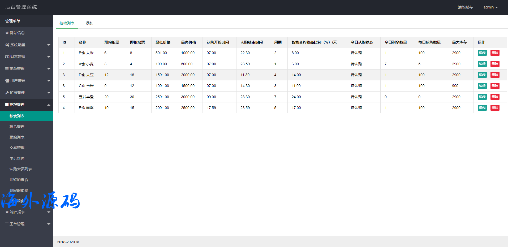Expand the 财富管理 submenu arrow
Image resolution: width=508 pixels, height=247 pixels.
tap(49, 57)
